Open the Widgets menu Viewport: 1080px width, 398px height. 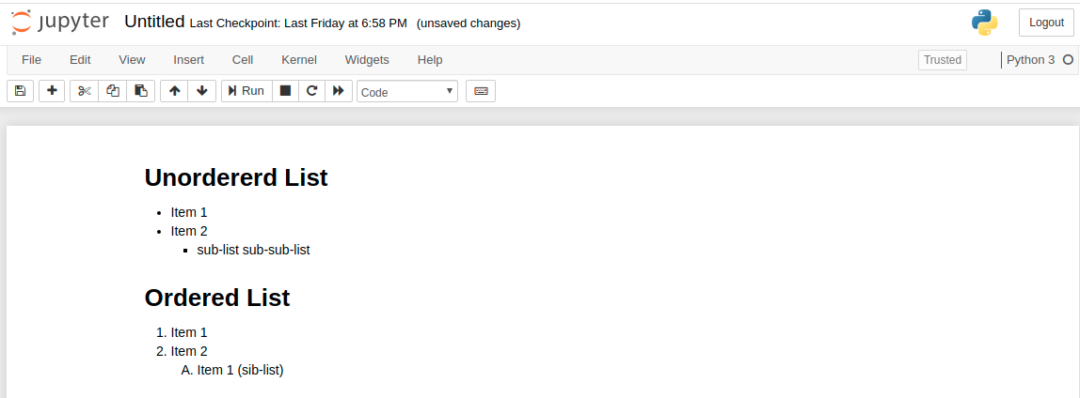(x=367, y=60)
